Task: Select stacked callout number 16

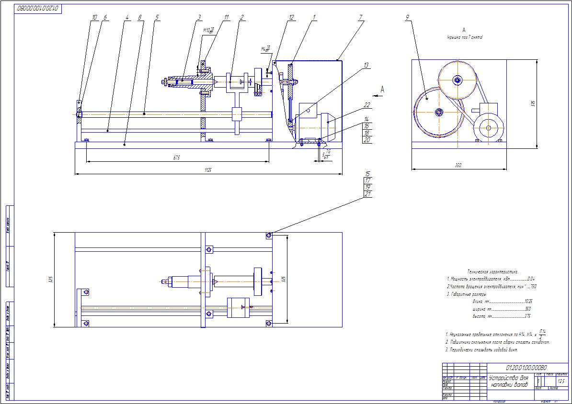Action: point(366,126)
